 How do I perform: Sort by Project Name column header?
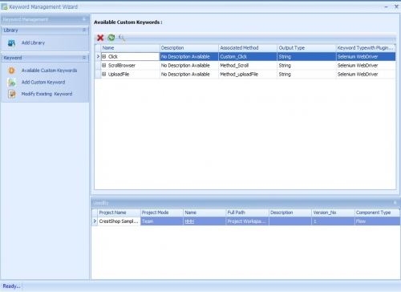coord(119,213)
